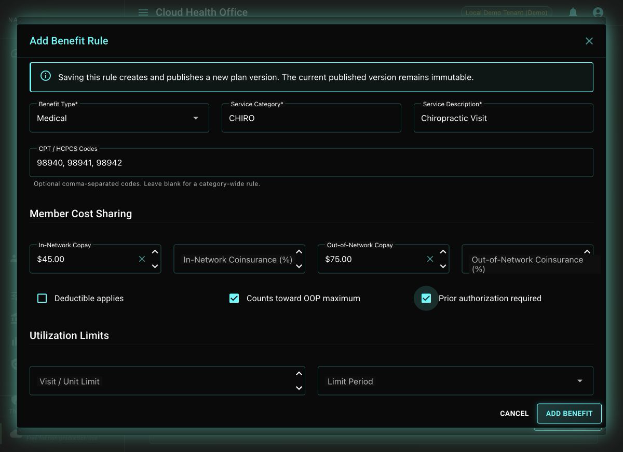Click the Utilization Limits heading

pos(69,335)
